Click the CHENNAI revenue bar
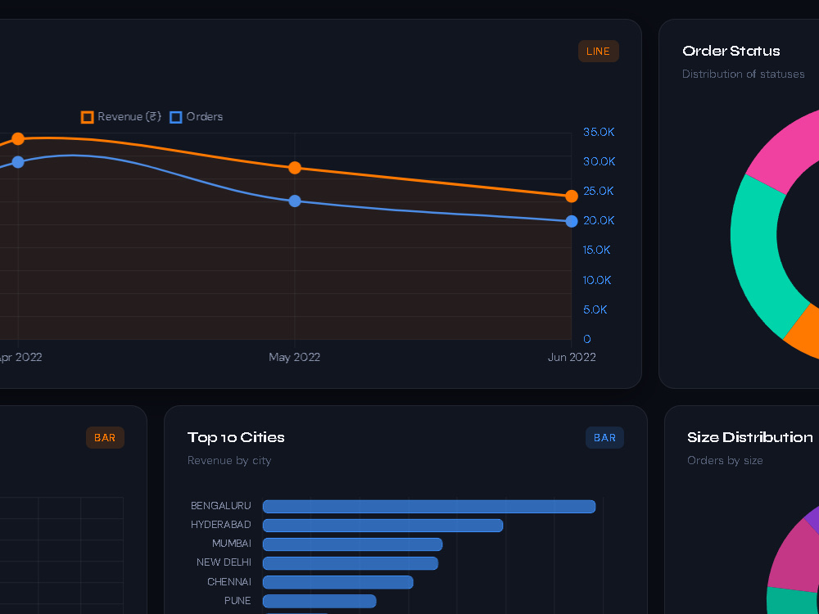 click(338, 582)
